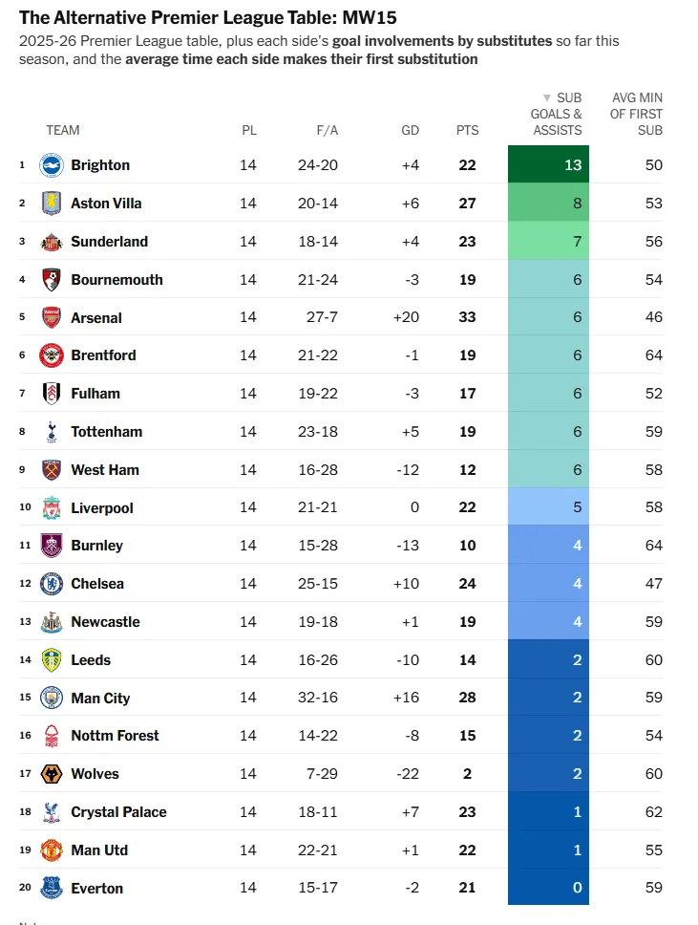Click the Chelsea club badge
The width and height of the screenshot is (698, 925).
(x=51, y=584)
